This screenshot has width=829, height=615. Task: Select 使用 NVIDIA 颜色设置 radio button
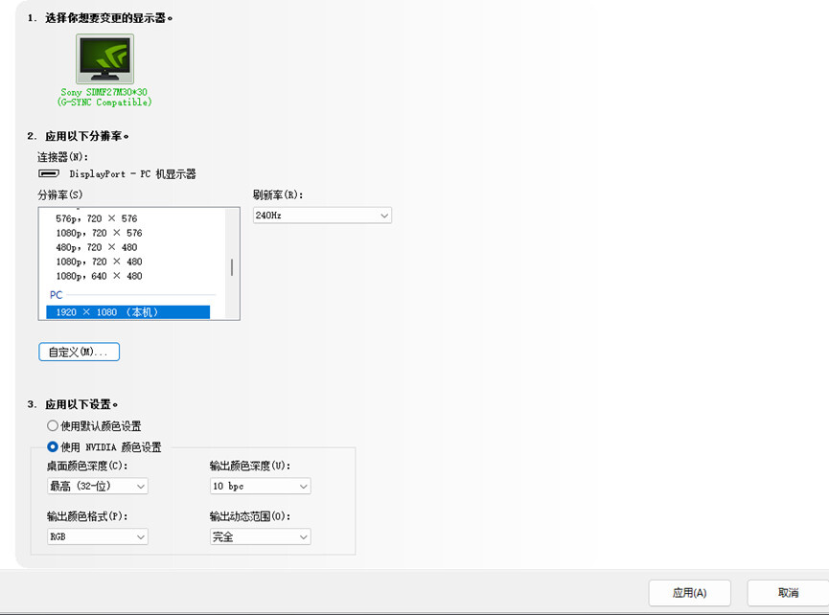(x=53, y=446)
